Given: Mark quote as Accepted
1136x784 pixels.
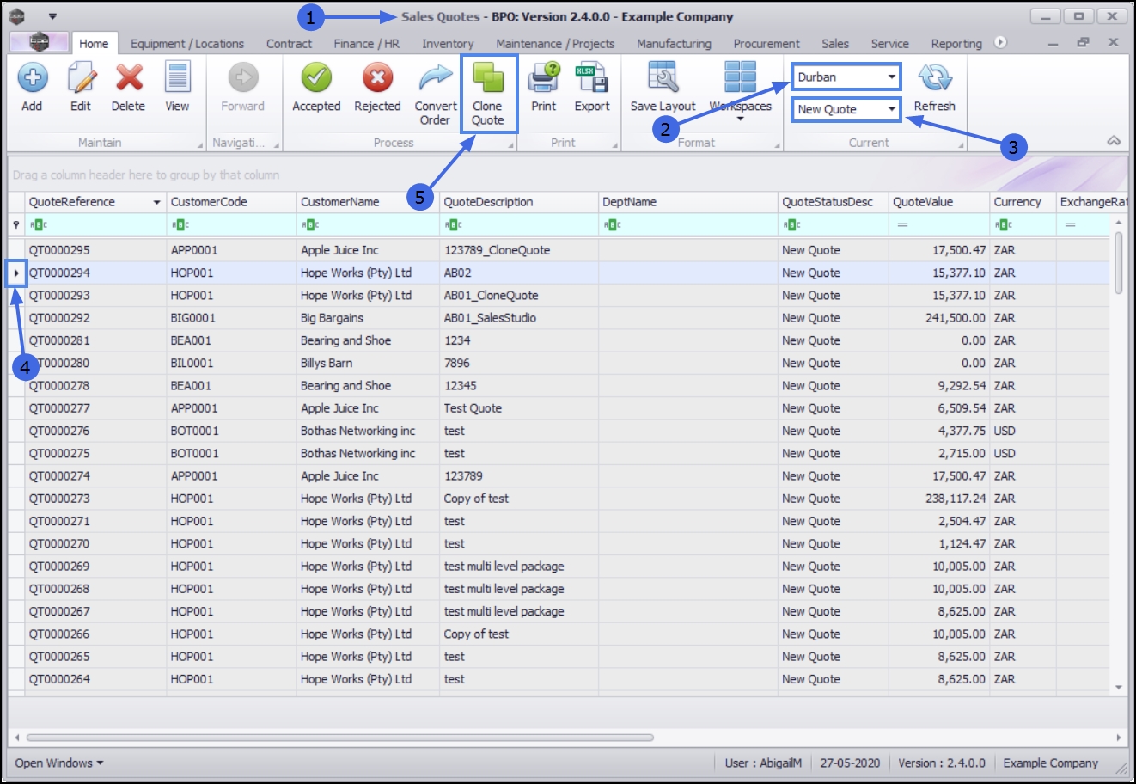Looking at the screenshot, I should (316, 78).
